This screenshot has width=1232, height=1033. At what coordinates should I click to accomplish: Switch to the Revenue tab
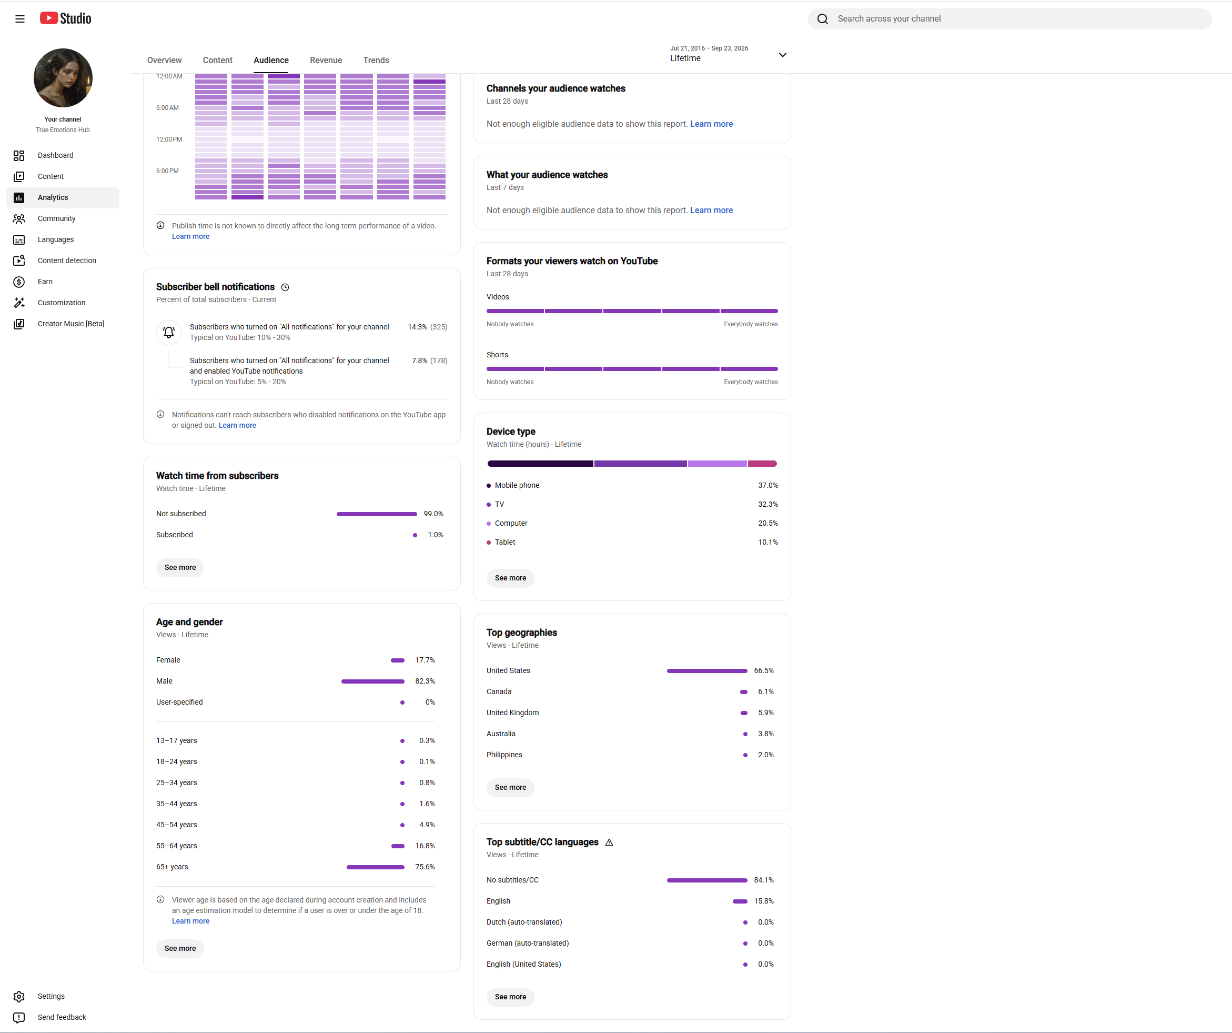tap(326, 61)
